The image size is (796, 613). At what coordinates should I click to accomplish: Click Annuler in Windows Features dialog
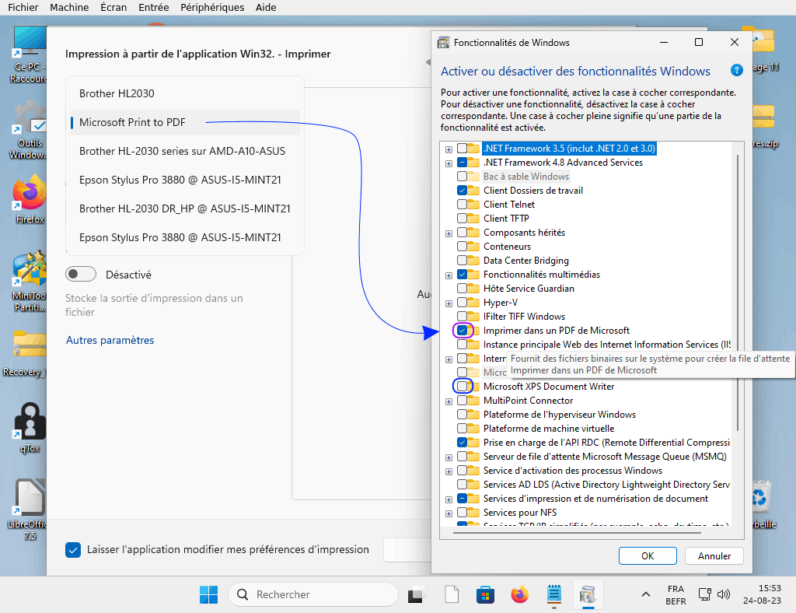[x=714, y=555]
